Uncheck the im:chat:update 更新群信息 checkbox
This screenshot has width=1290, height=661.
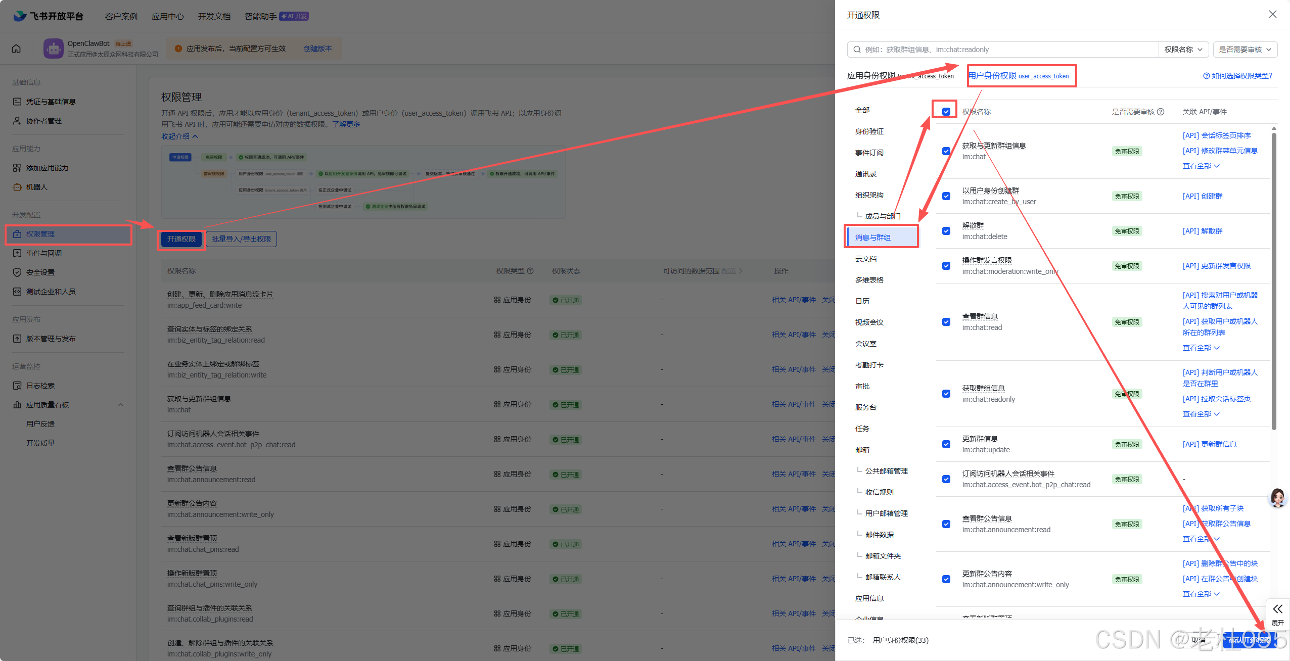[946, 444]
